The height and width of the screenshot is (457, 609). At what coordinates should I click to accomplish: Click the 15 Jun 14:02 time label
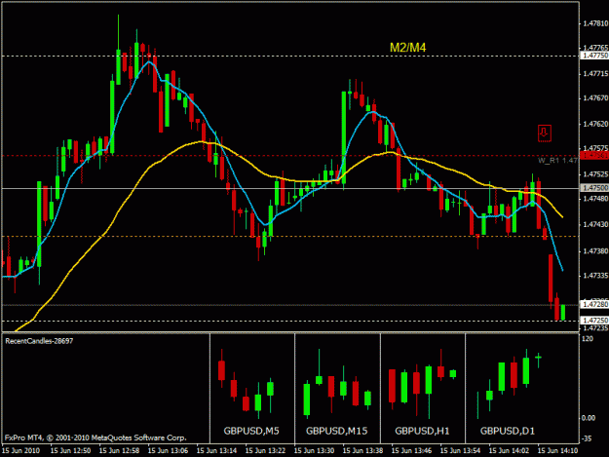pos(509,450)
